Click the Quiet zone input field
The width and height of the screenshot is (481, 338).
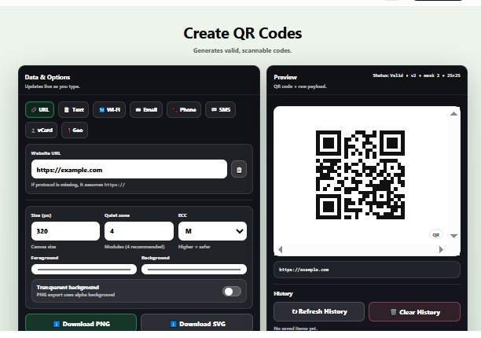(x=138, y=231)
